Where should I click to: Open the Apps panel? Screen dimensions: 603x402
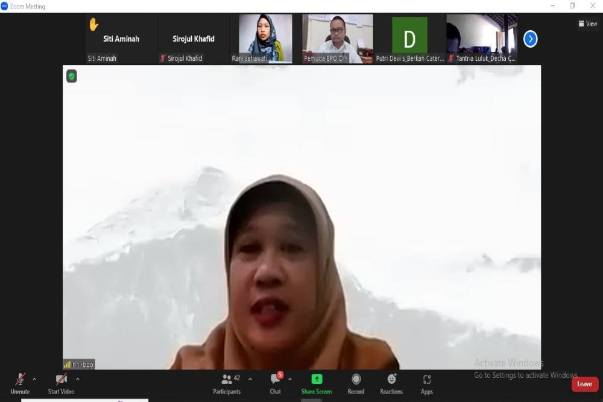pyautogui.click(x=427, y=383)
